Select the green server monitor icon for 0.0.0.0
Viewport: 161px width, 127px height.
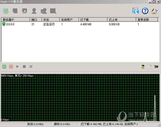[x=4, y=24]
